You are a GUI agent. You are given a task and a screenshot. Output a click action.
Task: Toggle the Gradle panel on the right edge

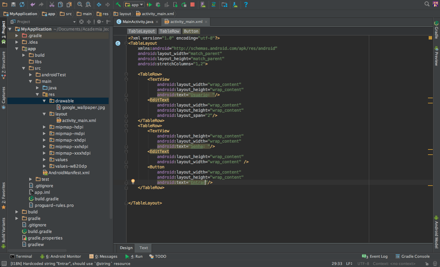point(437,31)
